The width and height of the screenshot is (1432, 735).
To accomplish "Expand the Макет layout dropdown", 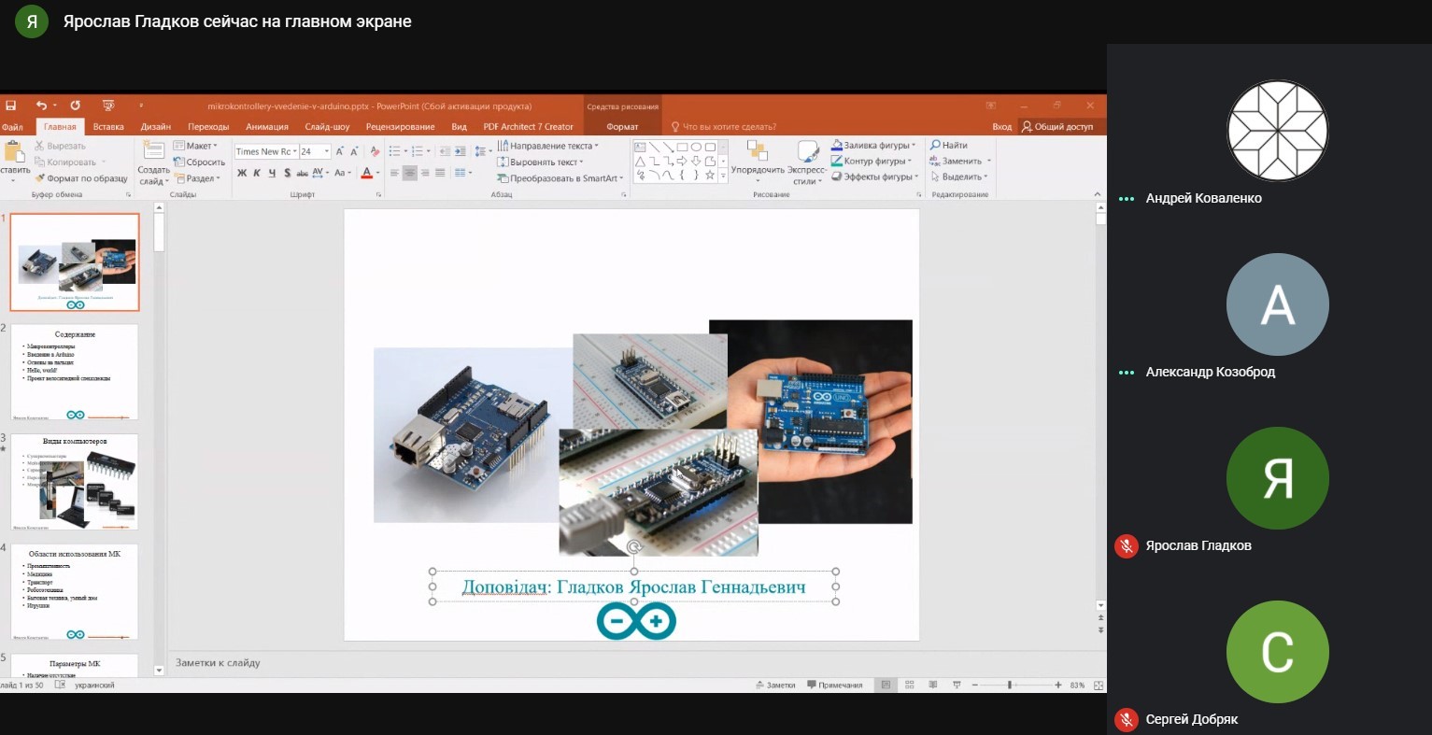I will tap(195, 146).
